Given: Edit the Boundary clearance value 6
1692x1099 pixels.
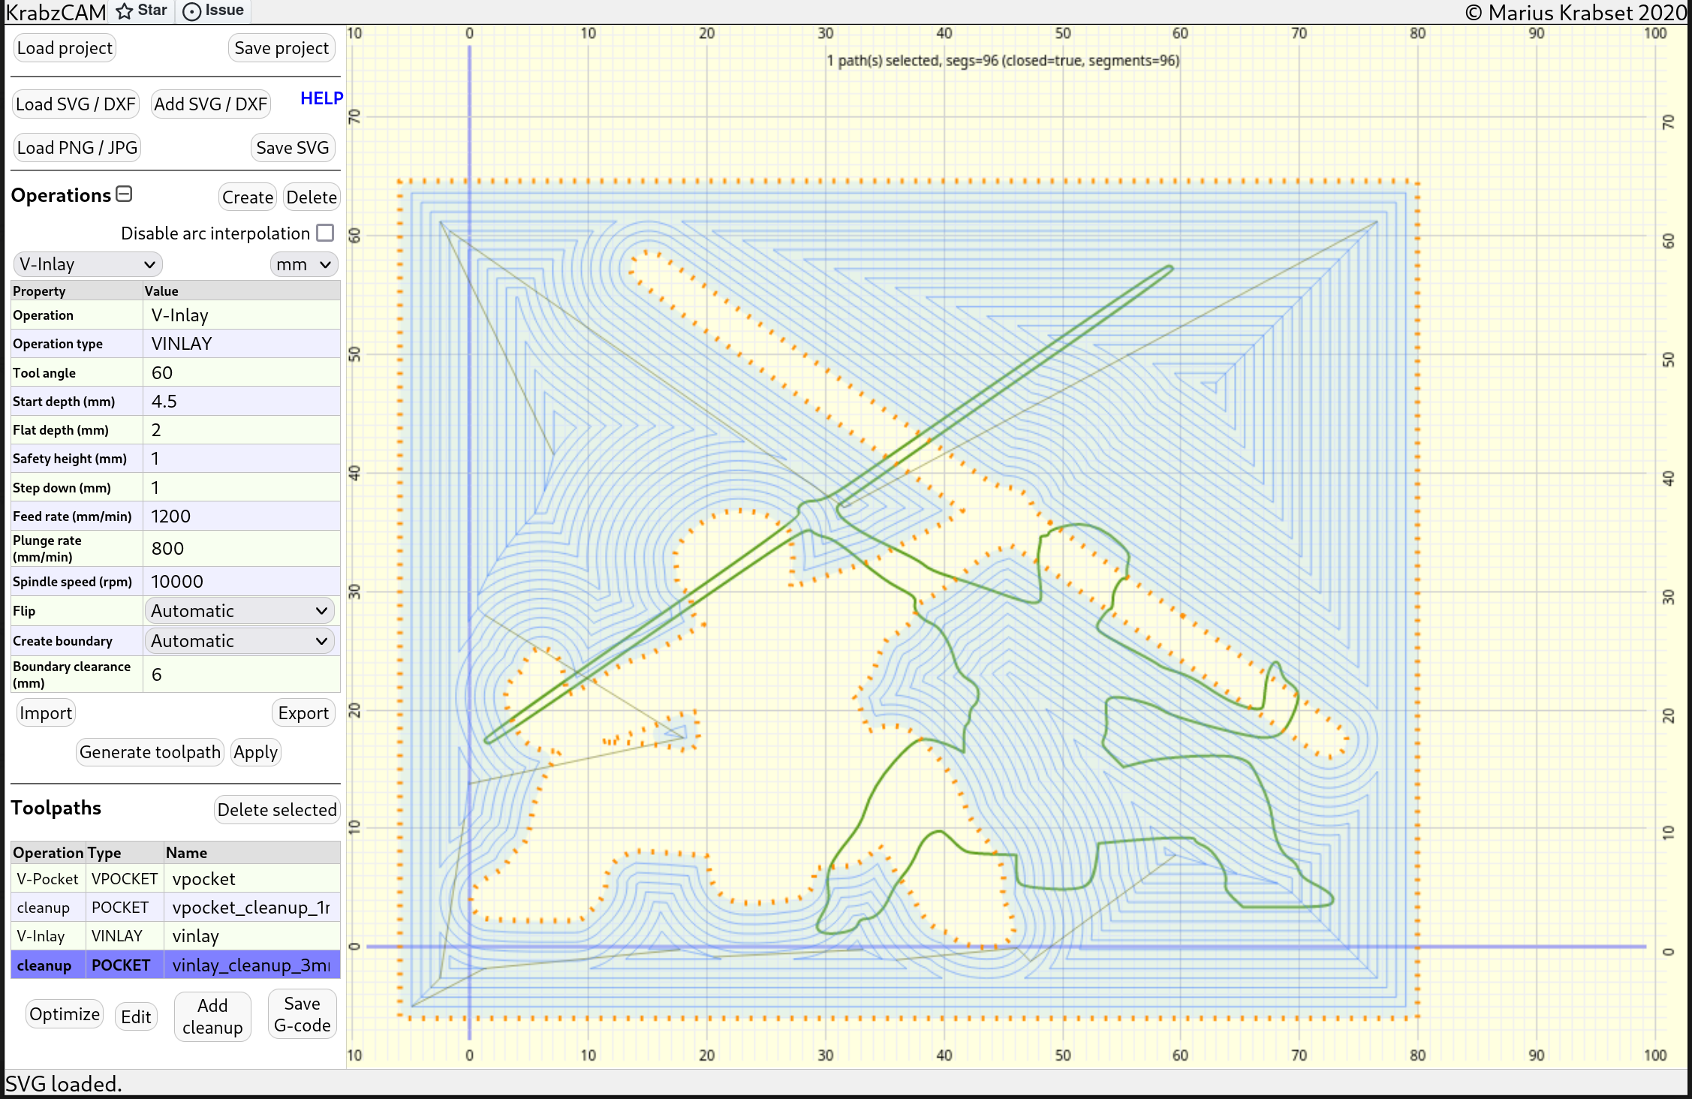Looking at the screenshot, I should [x=241, y=675].
